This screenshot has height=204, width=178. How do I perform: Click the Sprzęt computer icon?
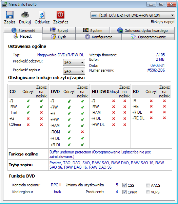coord(53,30)
